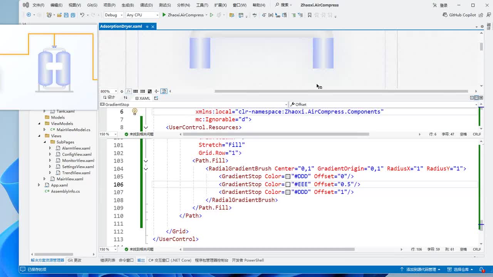Switch to the 错误列表 tab
The width and height of the screenshot is (493, 277).
click(107, 260)
